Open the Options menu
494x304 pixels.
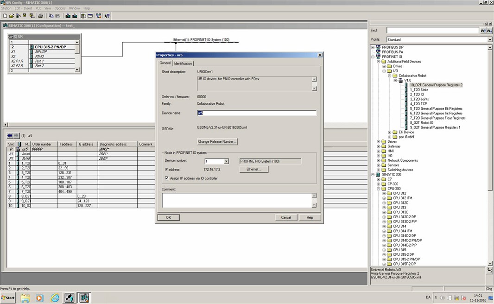(60, 8)
